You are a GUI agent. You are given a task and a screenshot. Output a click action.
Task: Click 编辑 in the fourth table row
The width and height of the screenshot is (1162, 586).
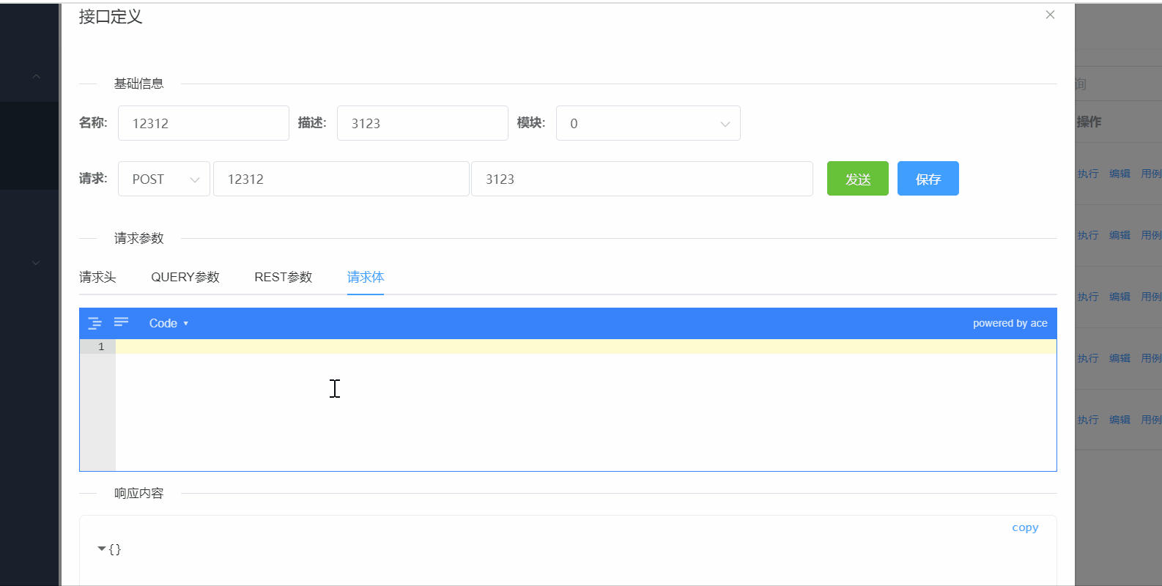(1120, 358)
